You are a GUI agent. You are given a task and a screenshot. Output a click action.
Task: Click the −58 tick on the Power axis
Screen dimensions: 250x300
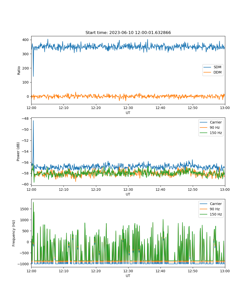[x=25, y=173]
